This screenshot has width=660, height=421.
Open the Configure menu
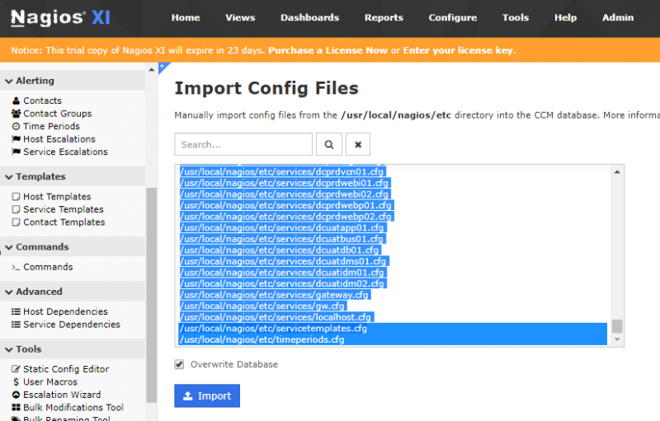click(453, 17)
